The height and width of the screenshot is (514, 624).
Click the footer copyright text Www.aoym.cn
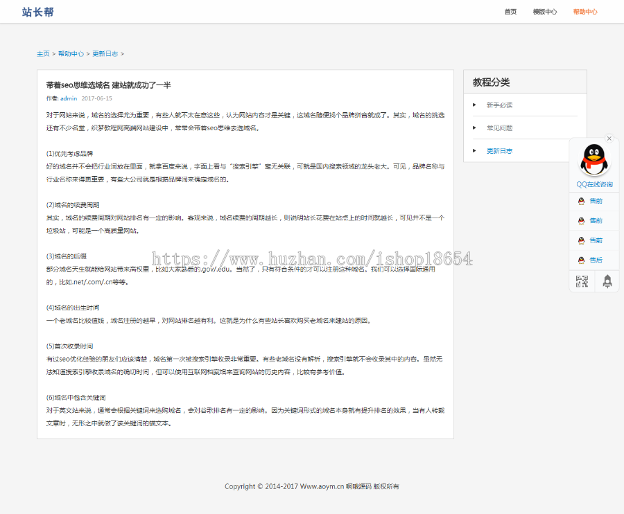pyautogui.click(x=322, y=486)
